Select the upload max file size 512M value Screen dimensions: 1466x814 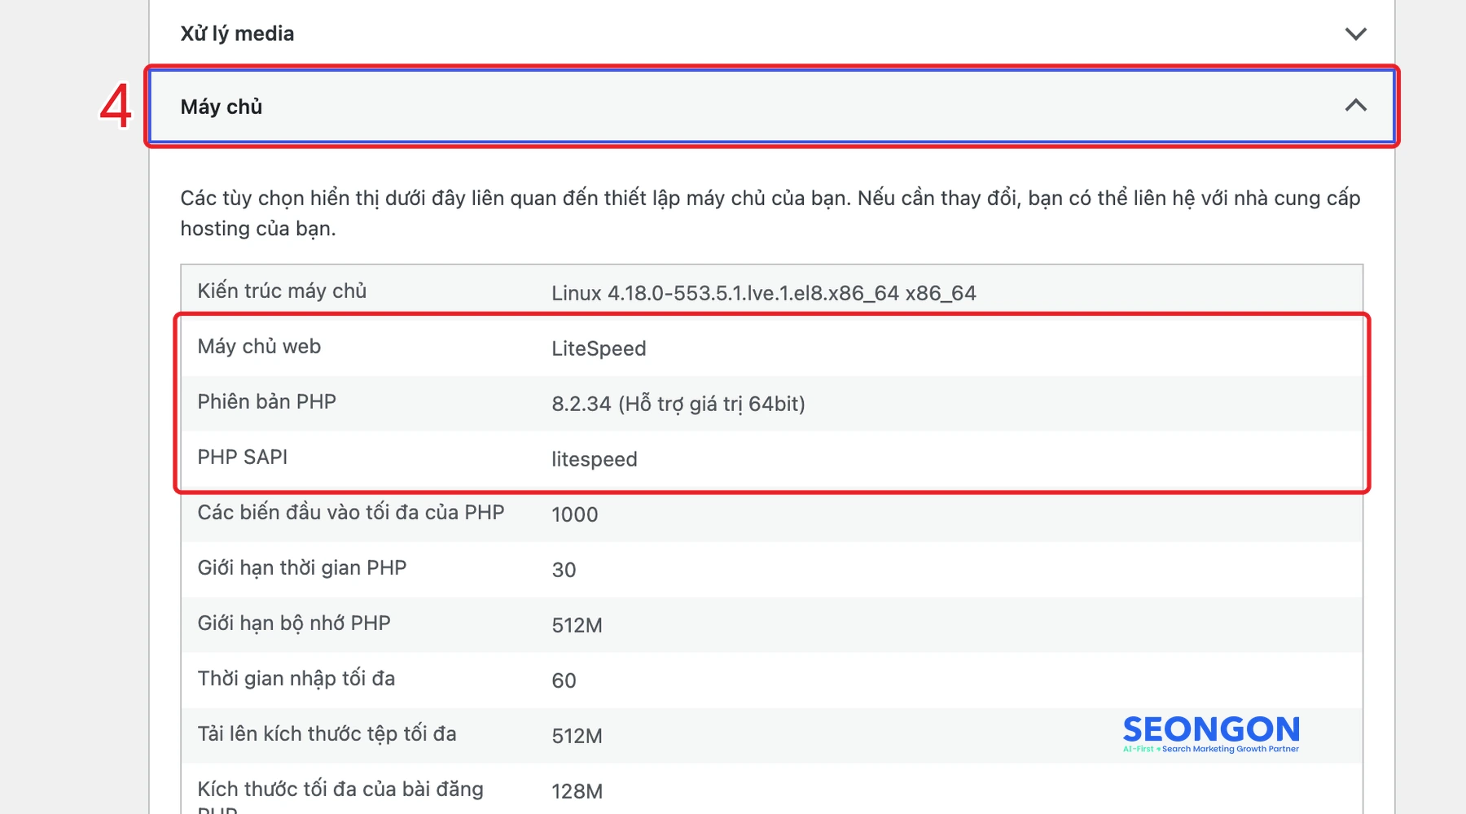tap(577, 736)
